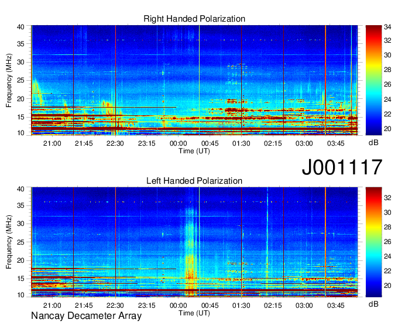Click the 35 MHz frequency tick of Left Handed plot

21,205
